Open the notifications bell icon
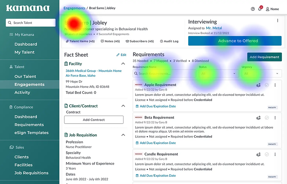The width and height of the screenshot is (287, 184). point(260,9)
